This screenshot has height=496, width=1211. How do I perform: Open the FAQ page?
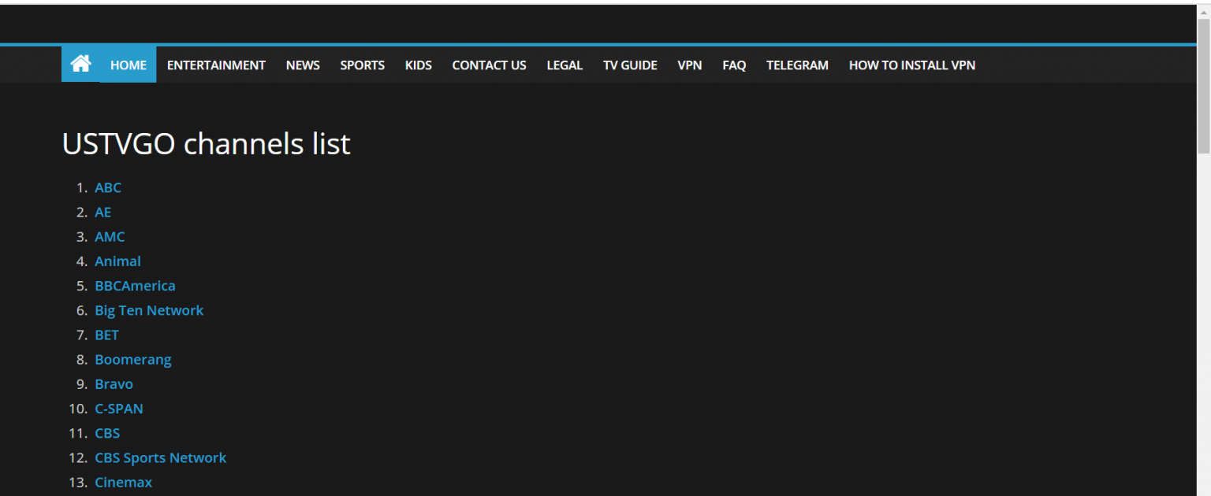(x=734, y=65)
